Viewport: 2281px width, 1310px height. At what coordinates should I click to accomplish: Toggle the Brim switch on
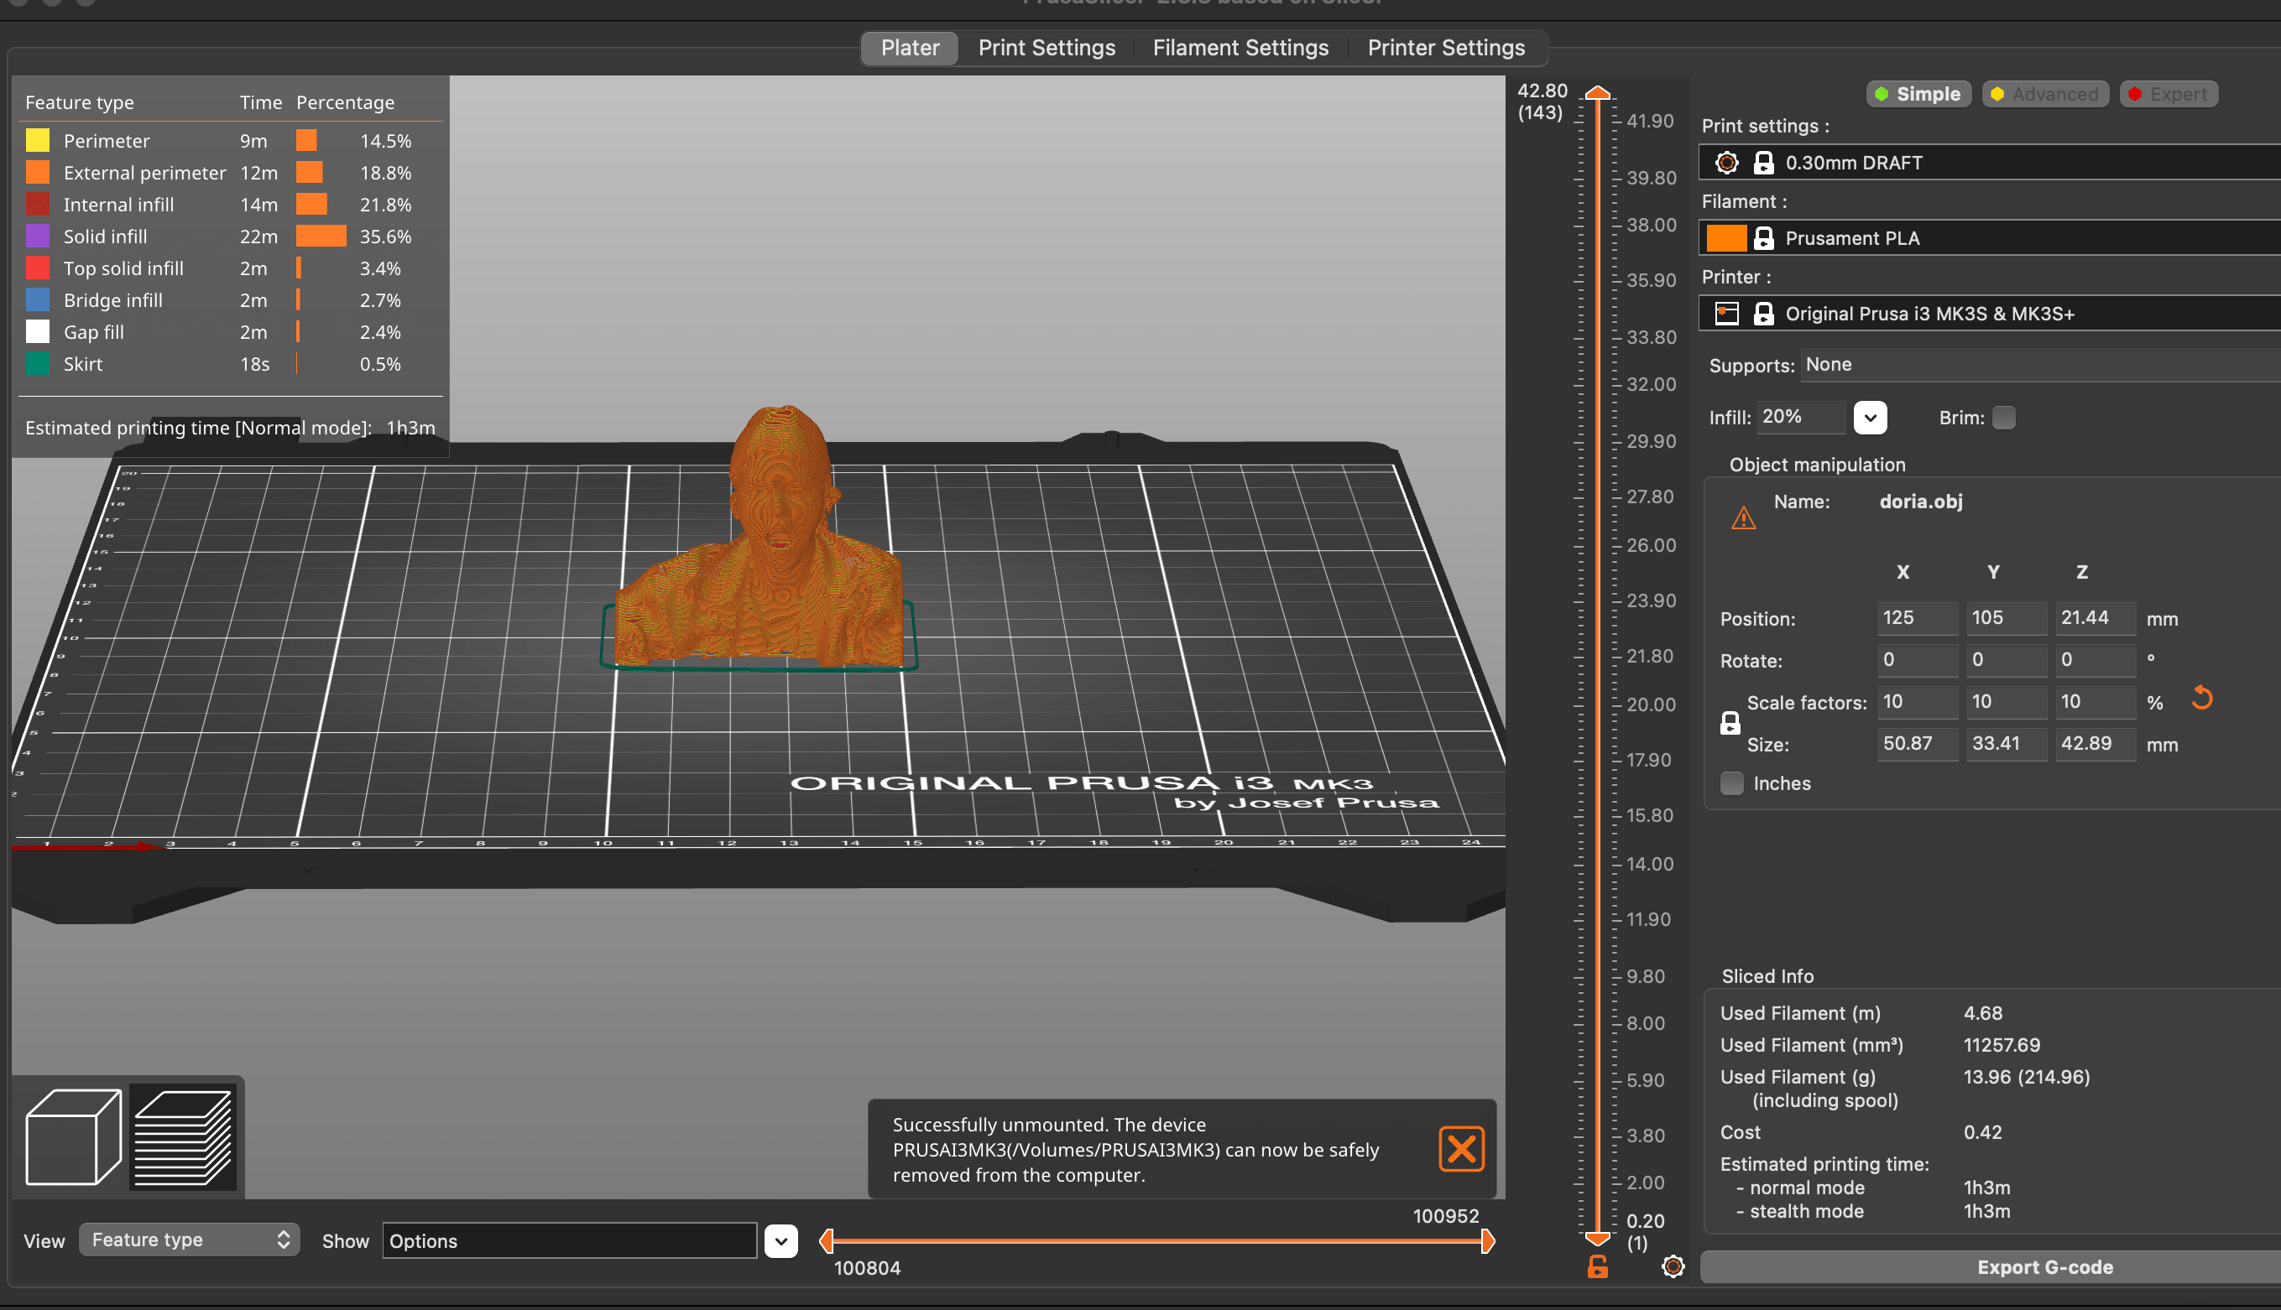coord(2005,416)
